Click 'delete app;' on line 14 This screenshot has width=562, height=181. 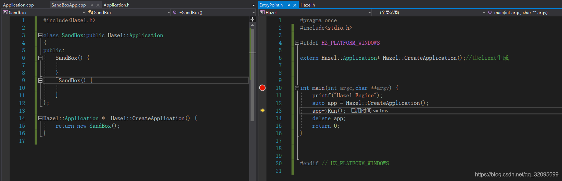pyautogui.click(x=329, y=118)
